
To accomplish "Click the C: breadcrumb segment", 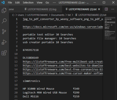I will point(13,15).
